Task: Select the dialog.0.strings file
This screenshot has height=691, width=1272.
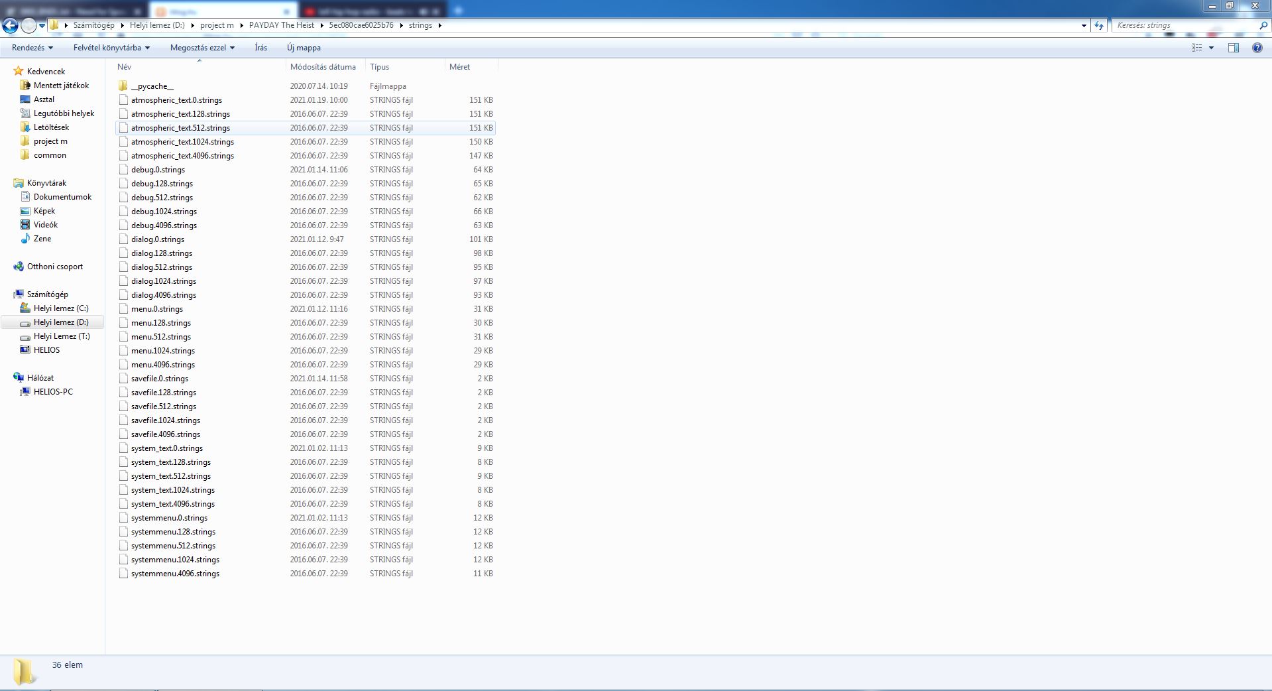Action: 158,239
